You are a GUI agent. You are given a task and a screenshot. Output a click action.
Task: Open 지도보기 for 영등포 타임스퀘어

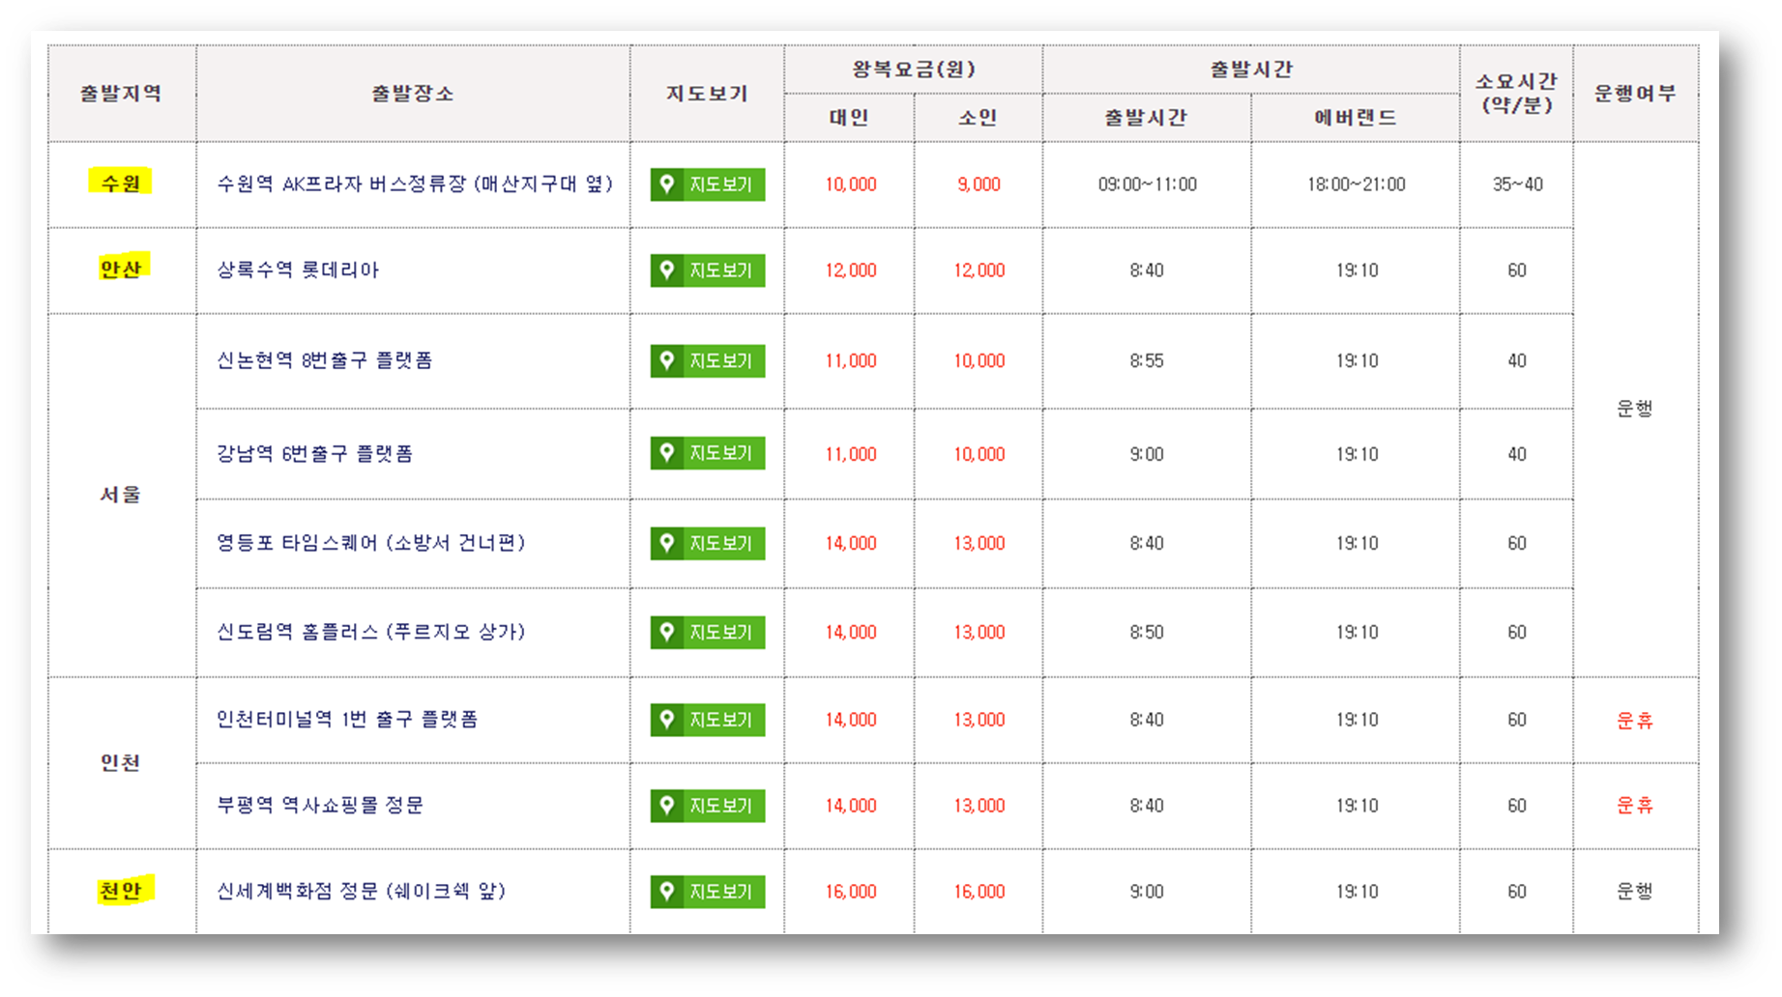tap(708, 543)
